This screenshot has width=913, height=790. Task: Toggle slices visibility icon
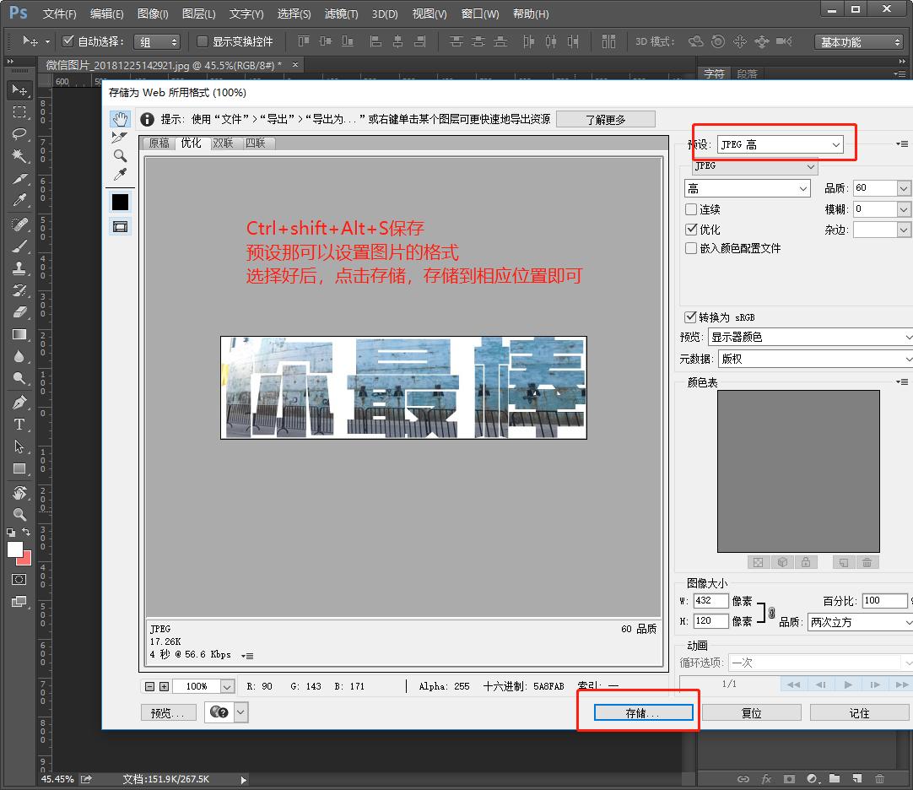click(x=120, y=226)
